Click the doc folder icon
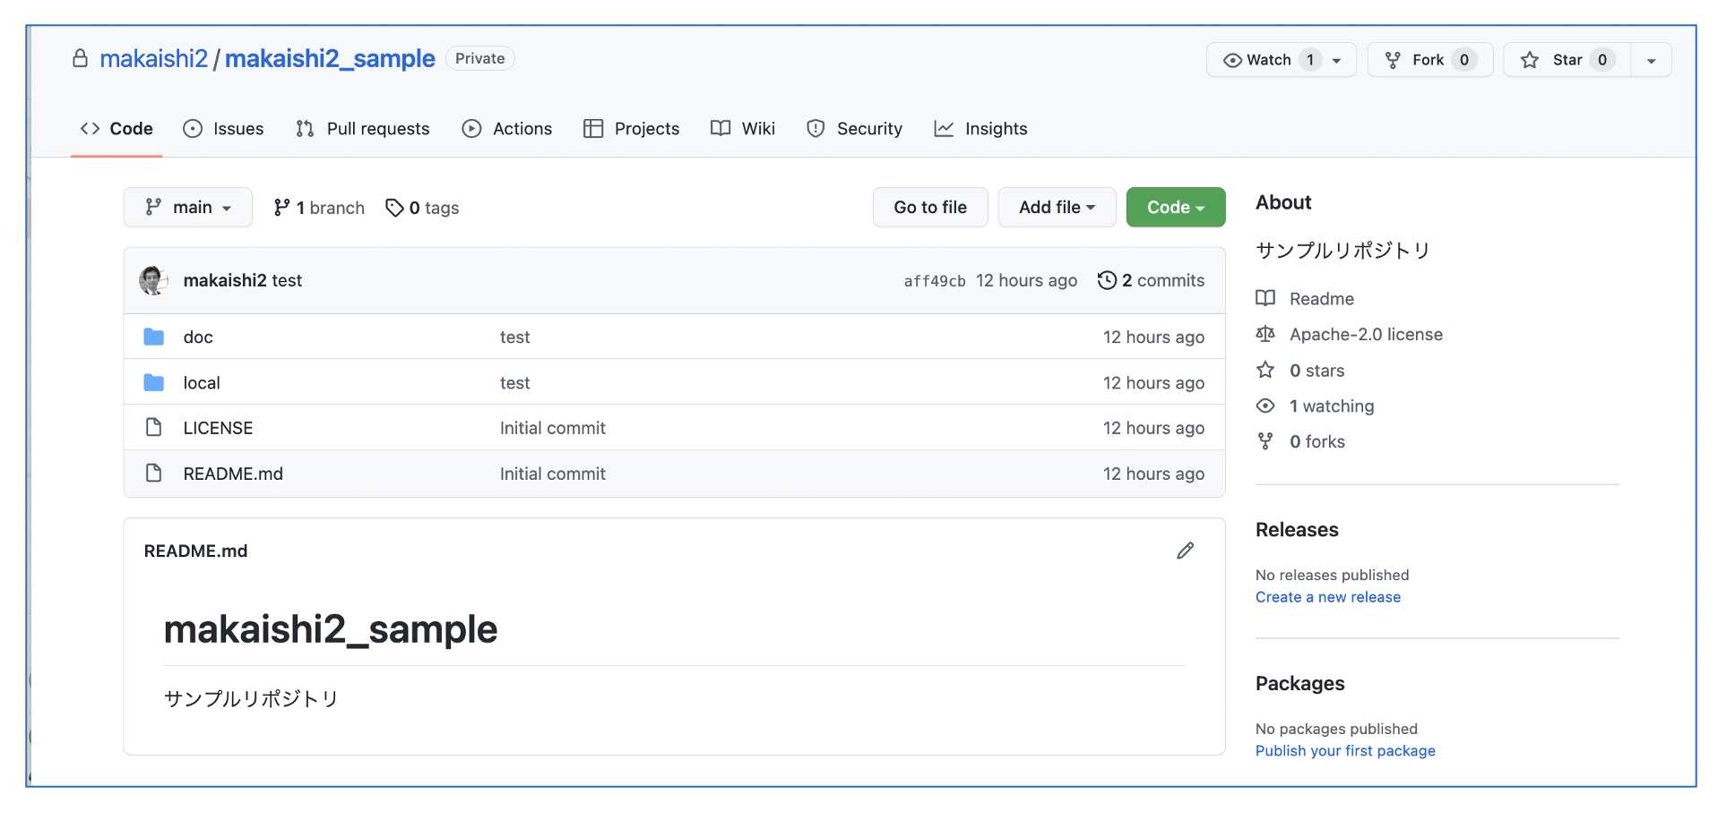1735x820 pixels. tap(154, 337)
